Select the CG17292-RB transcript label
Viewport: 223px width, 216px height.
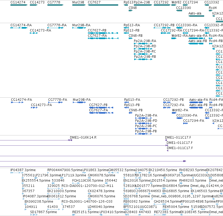164,25
